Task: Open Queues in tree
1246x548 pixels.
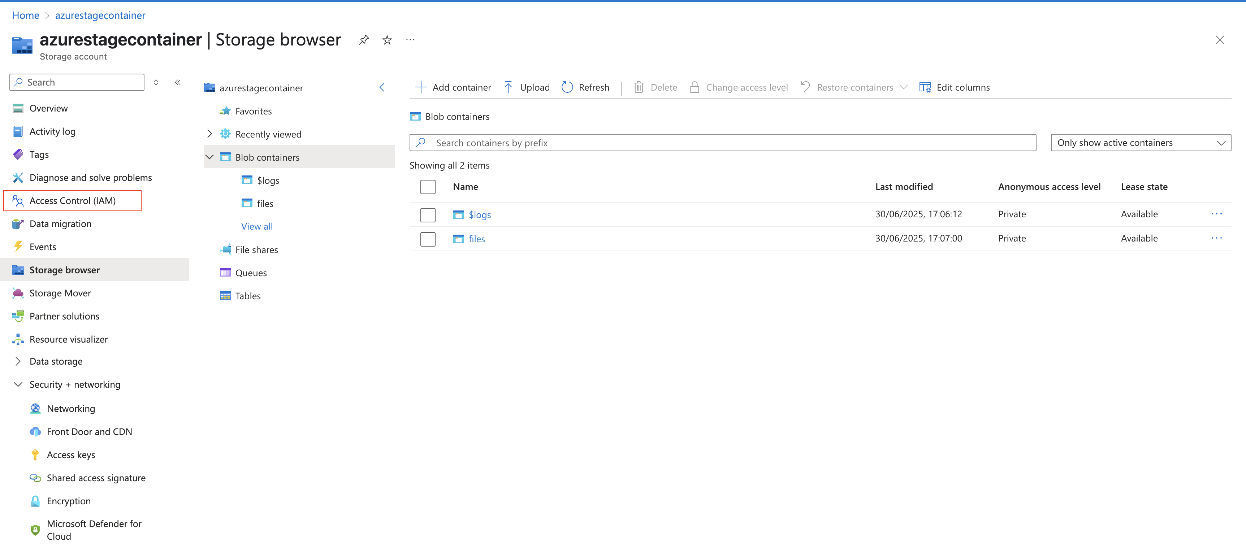Action: (251, 273)
